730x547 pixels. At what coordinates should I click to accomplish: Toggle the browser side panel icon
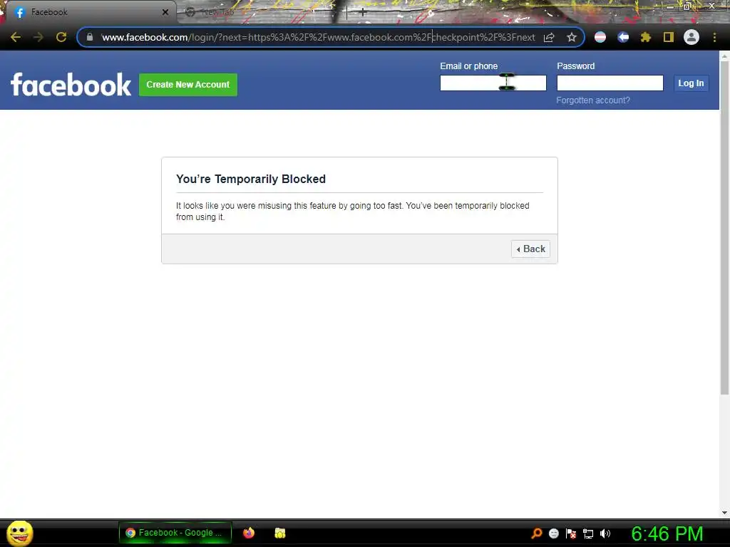(x=669, y=37)
